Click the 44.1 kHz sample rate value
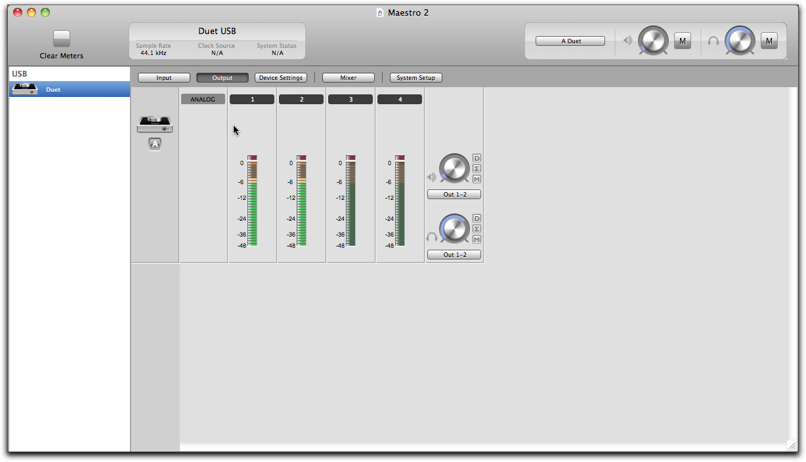806x462 pixels. point(152,53)
